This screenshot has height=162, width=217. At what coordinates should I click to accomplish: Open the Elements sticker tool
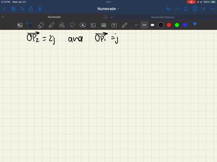83,25
